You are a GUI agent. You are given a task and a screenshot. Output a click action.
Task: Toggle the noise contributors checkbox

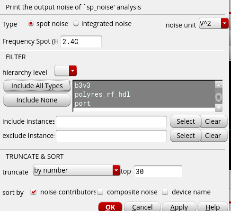34,192
